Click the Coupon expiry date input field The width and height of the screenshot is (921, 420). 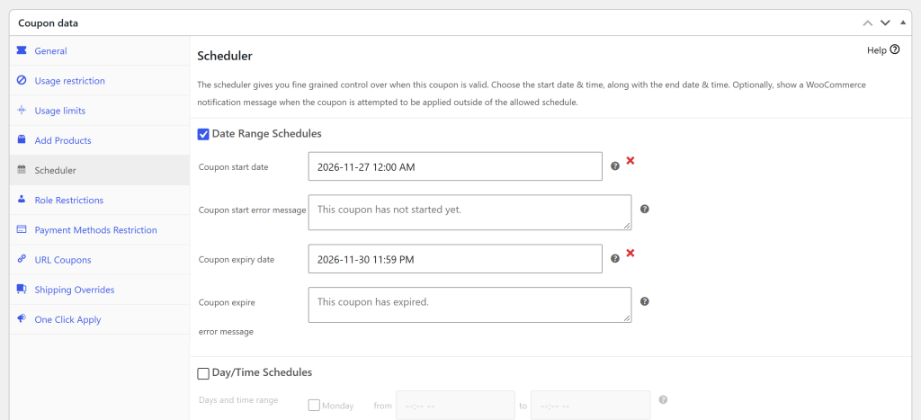coord(455,258)
